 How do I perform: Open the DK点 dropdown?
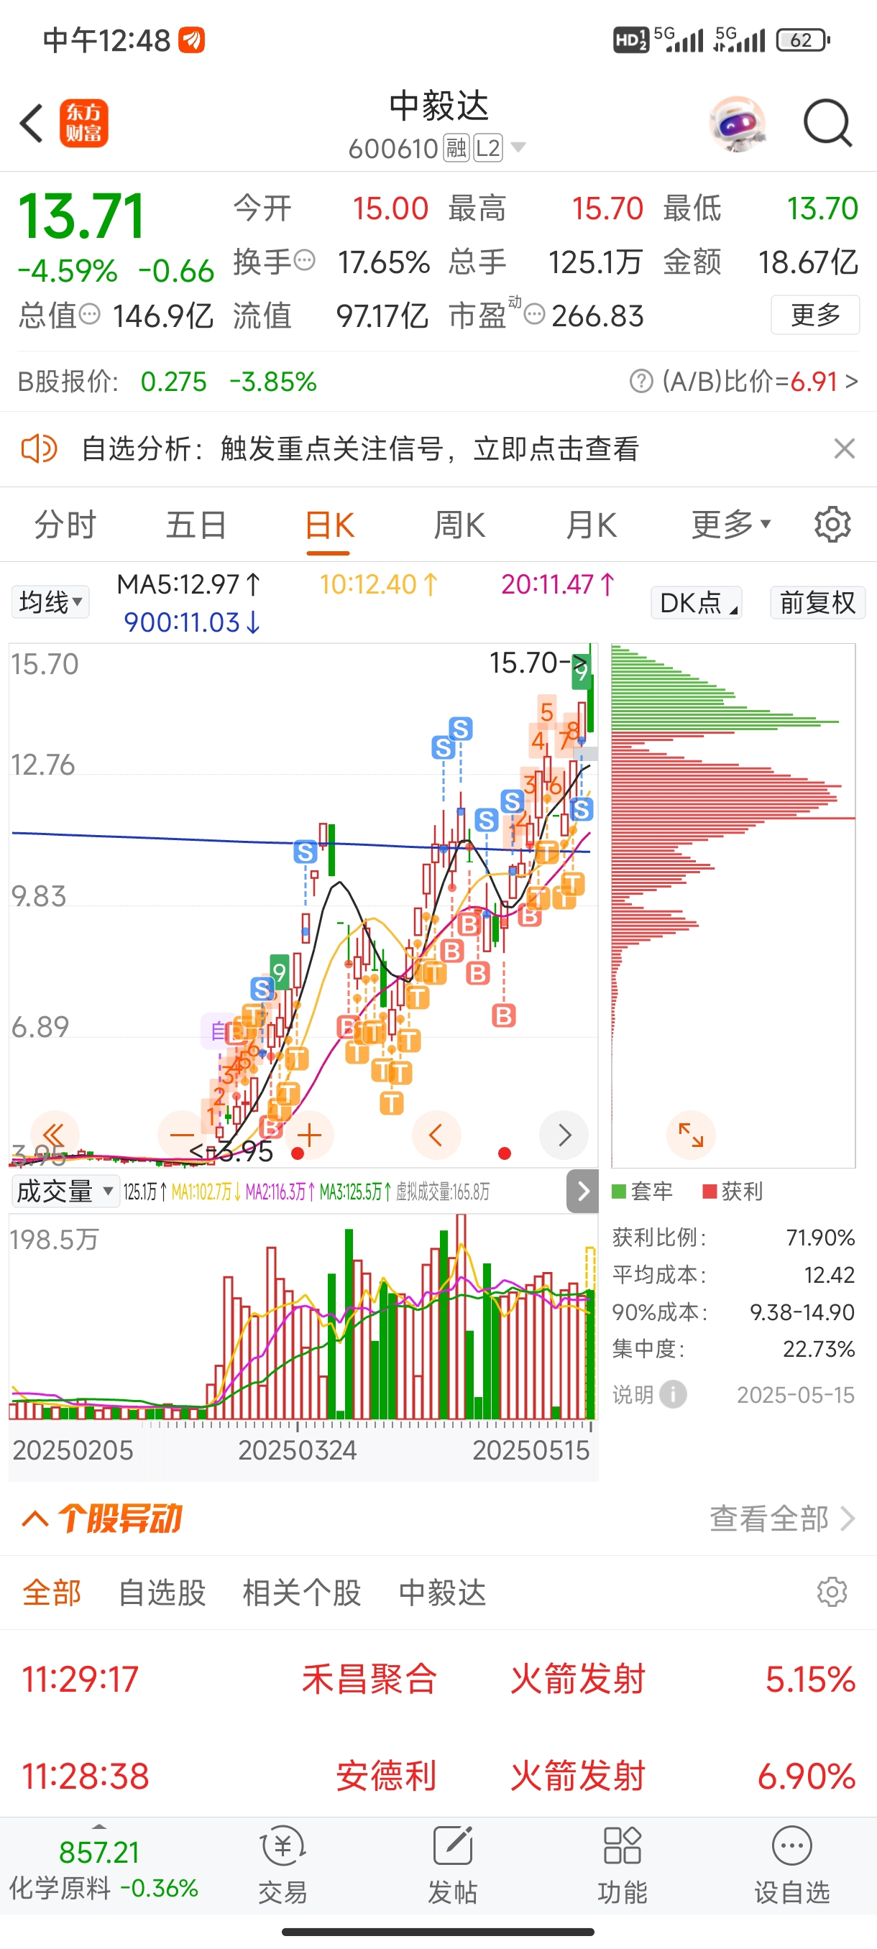[x=696, y=603]
